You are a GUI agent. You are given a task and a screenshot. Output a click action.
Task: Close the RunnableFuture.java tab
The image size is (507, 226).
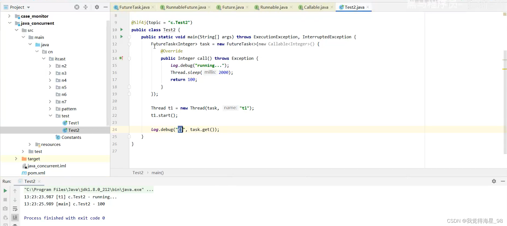point(209,7)
